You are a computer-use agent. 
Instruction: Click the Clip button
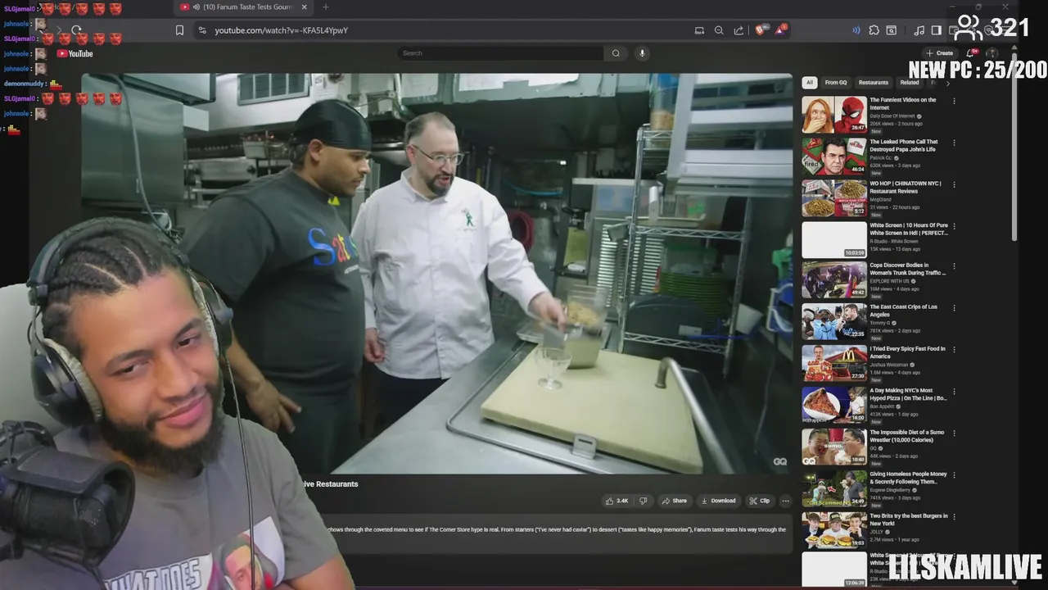[760, 501]
